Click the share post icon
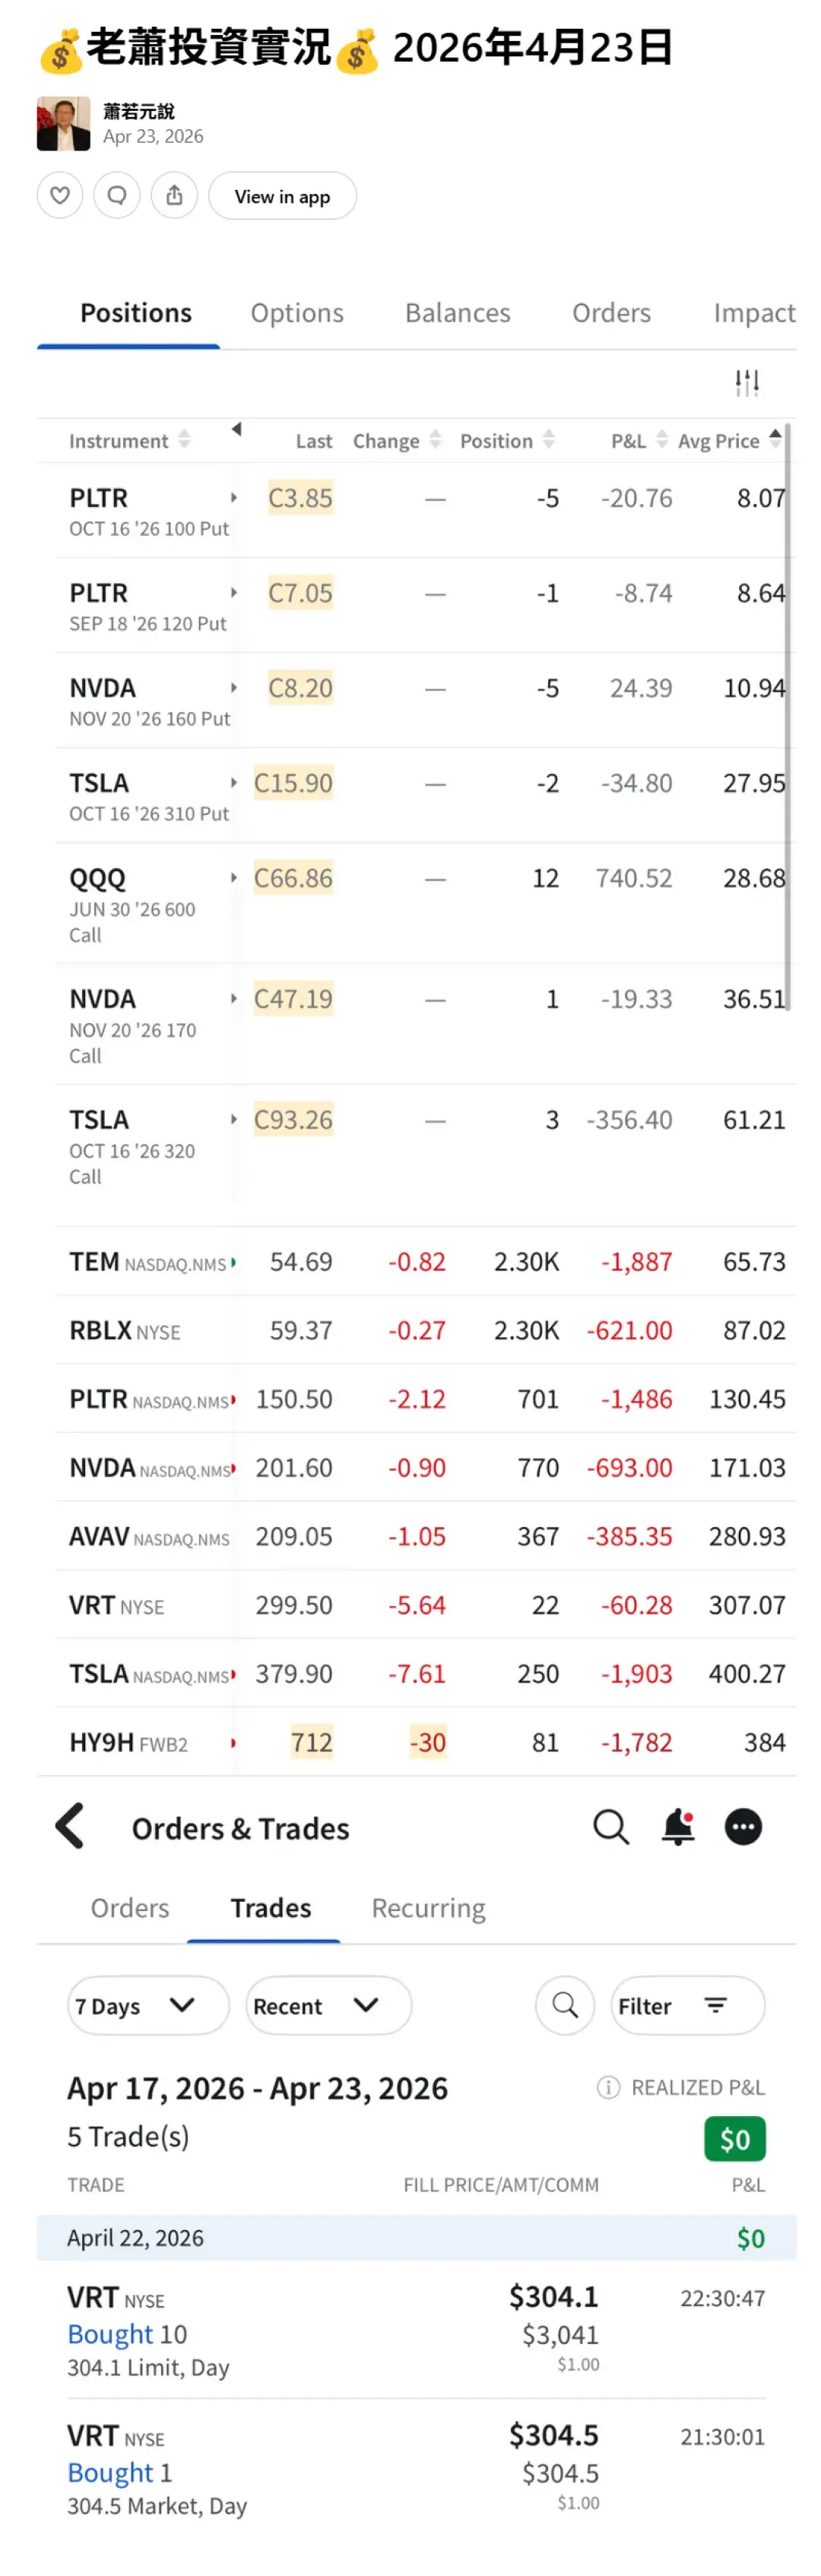 (174, 195)
